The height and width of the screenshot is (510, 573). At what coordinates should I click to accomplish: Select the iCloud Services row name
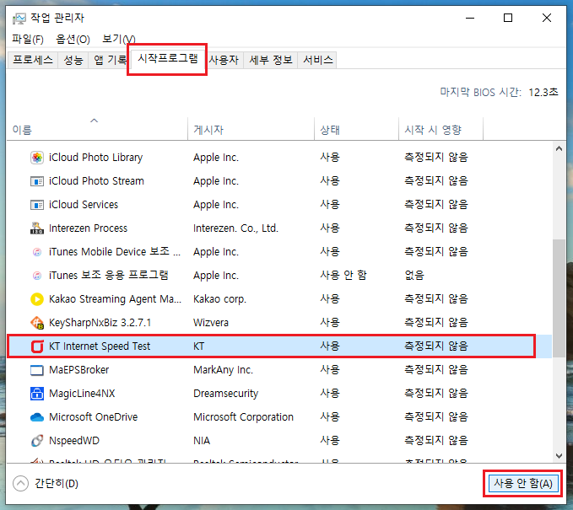[x=84, y=205]
